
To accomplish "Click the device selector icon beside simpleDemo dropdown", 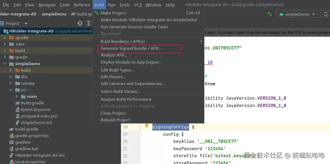I will point(326,14).
